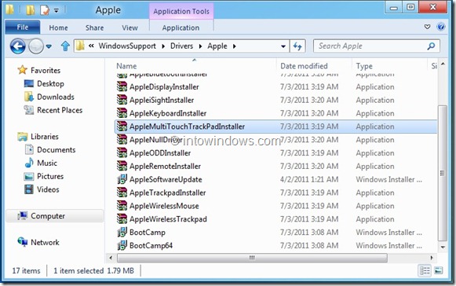Click the AppleSoftwareUpdate installer icon
This screenshot has width=456, height=286.
(x=122, y=179)
